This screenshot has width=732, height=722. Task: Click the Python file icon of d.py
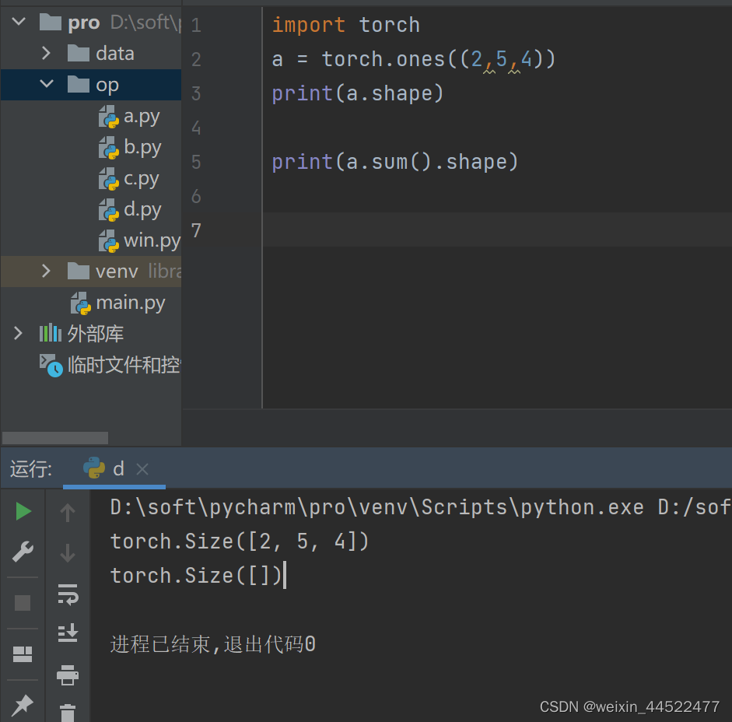(x=109, y=210)
